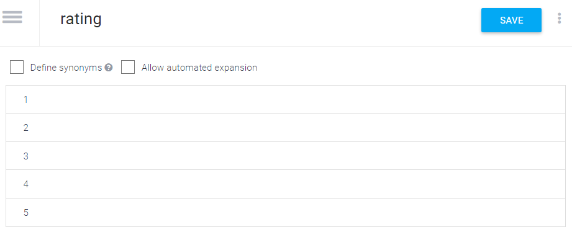This screenshot has height=232, width=572.
Task: Select the entity entry with value 1
Action: (x=286, y=99)
